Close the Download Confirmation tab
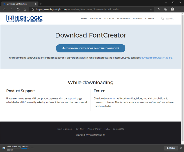184x152 pixels. click(36, 4)
